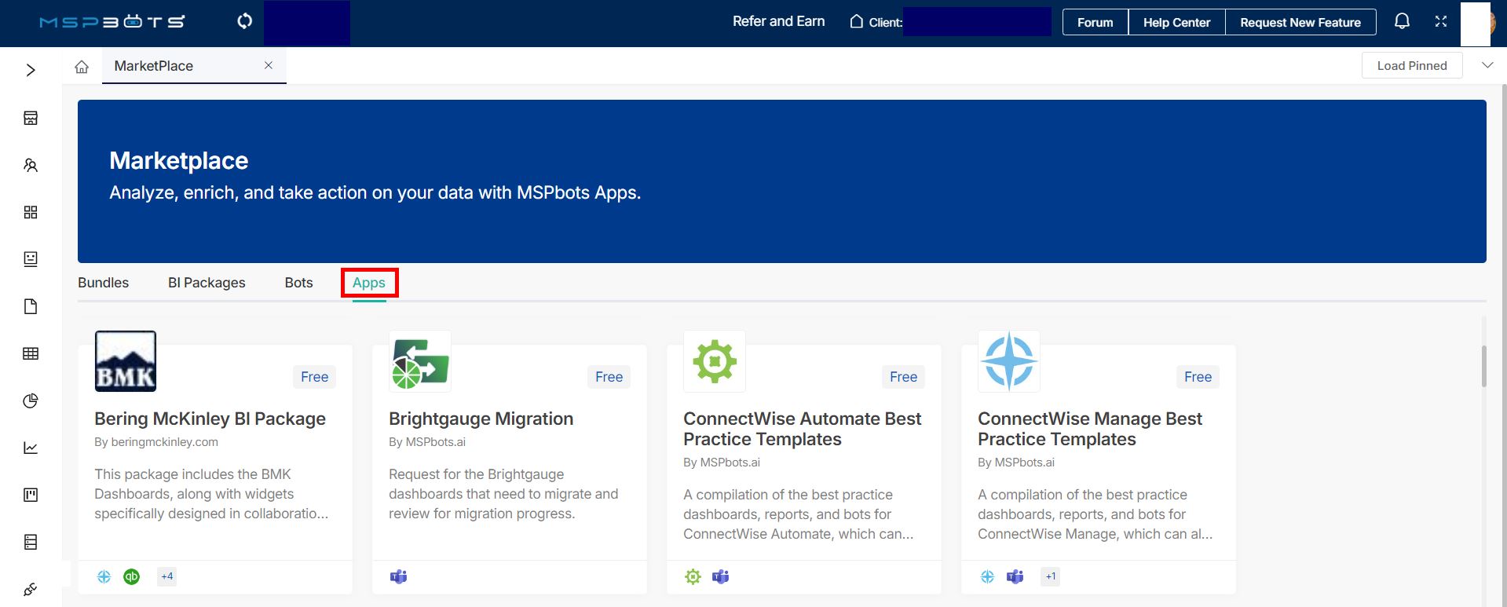The height and width of the screenshot is (607, 1507).
Task: Open the datasets table sidebar icon
Action: [31, 353]
